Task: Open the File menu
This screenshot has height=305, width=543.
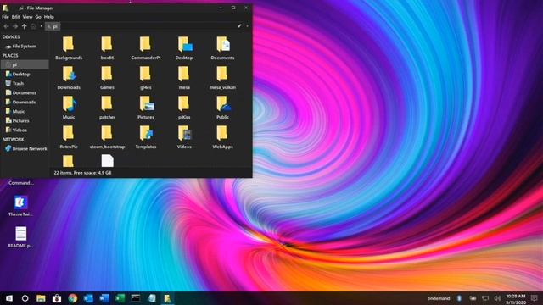Action: (5, 17)
